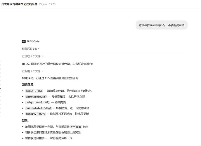Click the #f4ecd8 color code

point(76,127)
